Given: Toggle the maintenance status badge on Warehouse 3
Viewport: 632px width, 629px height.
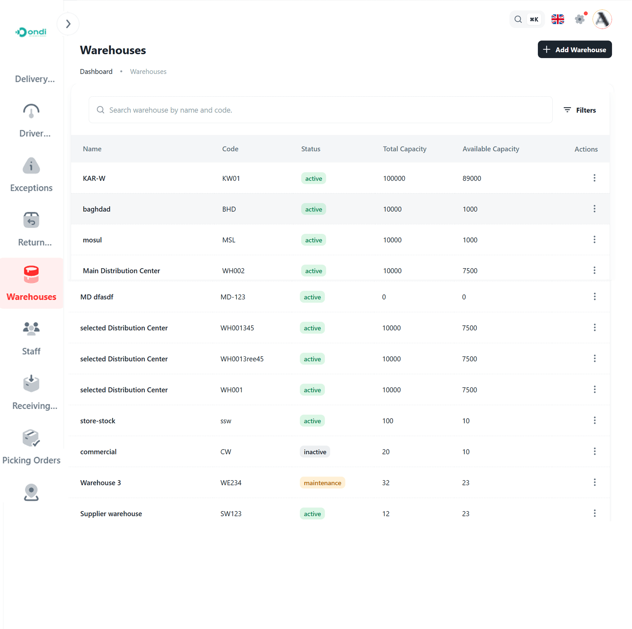Looking at the screenshot, I should [322, 482].
